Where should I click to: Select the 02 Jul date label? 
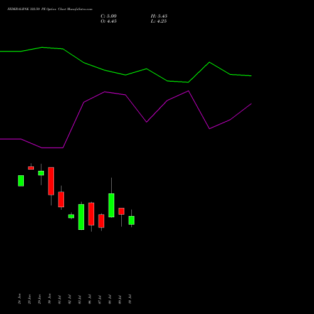pos(70,300)
